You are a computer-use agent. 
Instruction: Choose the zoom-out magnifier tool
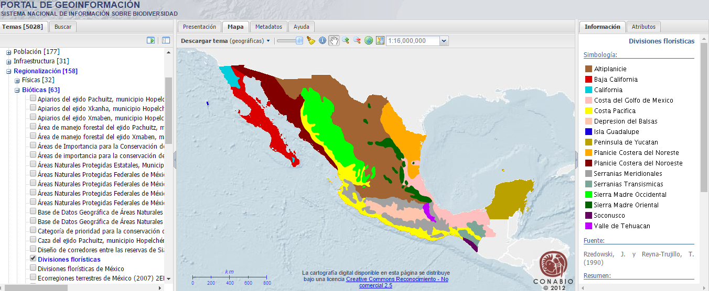[x=357, y=40]
